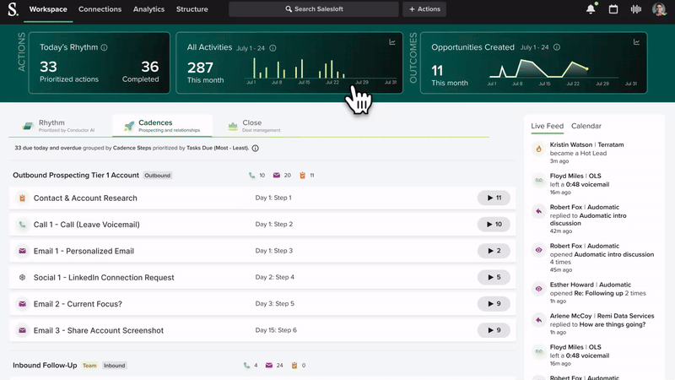Click the Actions button
Image resolution: width=675 pixels, height=380 pixels.
(424, 9)
